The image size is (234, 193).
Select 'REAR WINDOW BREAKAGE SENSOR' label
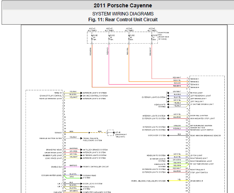pyautogui.click(x=205, y=135)
